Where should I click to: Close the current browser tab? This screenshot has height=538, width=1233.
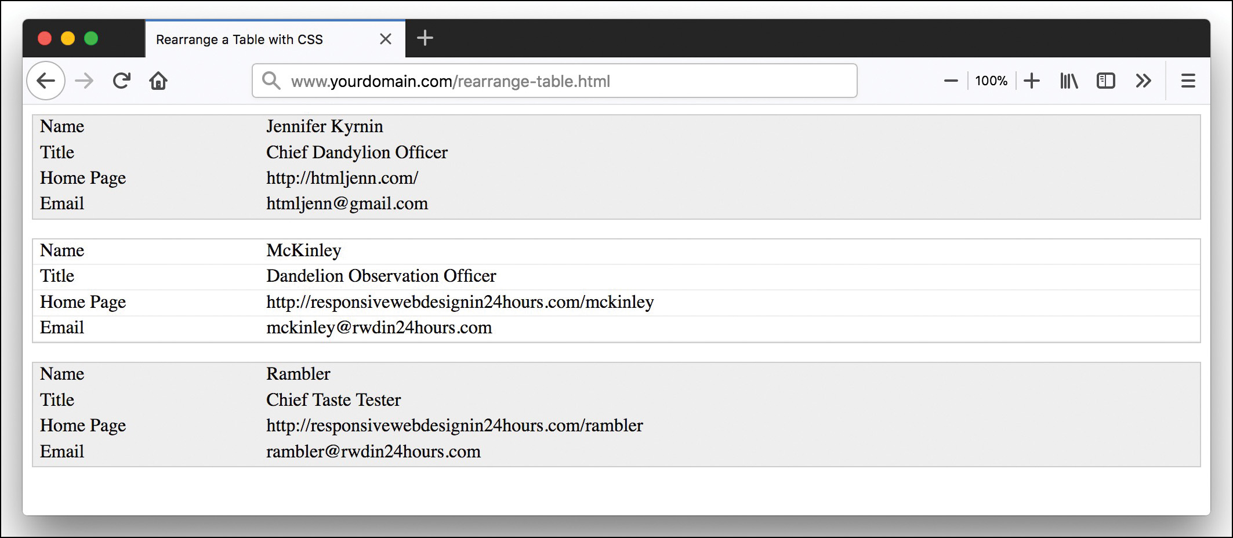click(x=385, y=39)
